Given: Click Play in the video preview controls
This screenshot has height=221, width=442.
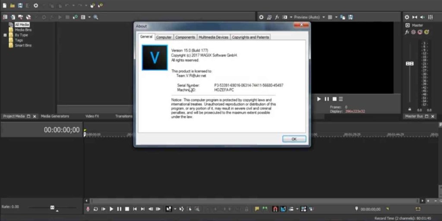Looking at the screenshot, I should (x=319, y=99).
